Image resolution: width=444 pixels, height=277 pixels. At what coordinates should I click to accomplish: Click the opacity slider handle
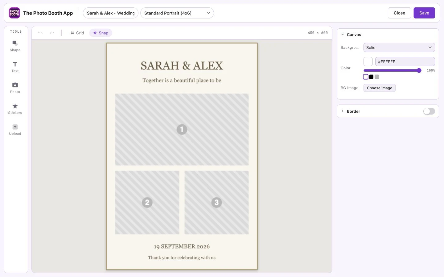click(419, 70)
